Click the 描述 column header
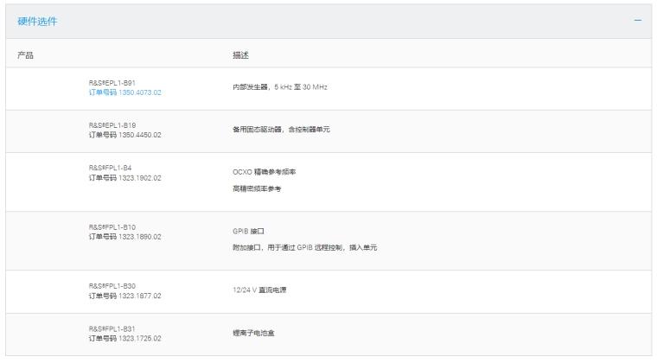 click(241, 54)
